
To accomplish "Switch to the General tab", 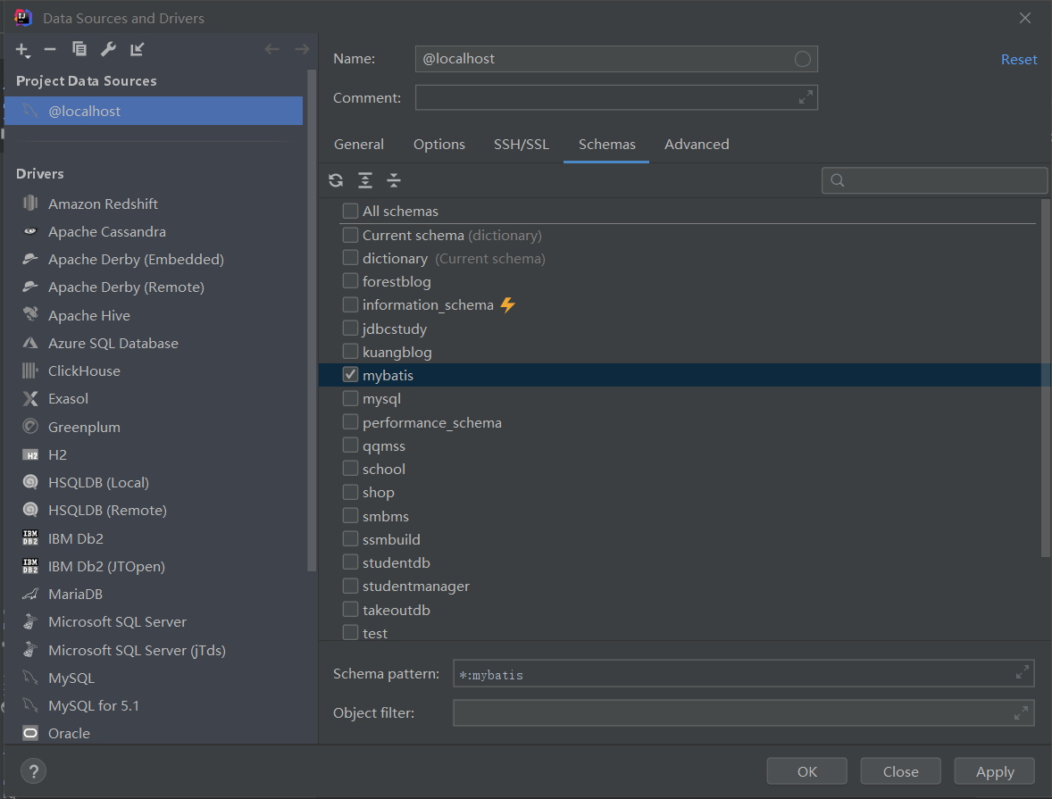I will (x=359, y=145).
